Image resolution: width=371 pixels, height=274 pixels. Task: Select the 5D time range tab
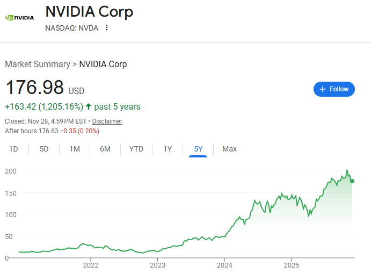[44, 149]
